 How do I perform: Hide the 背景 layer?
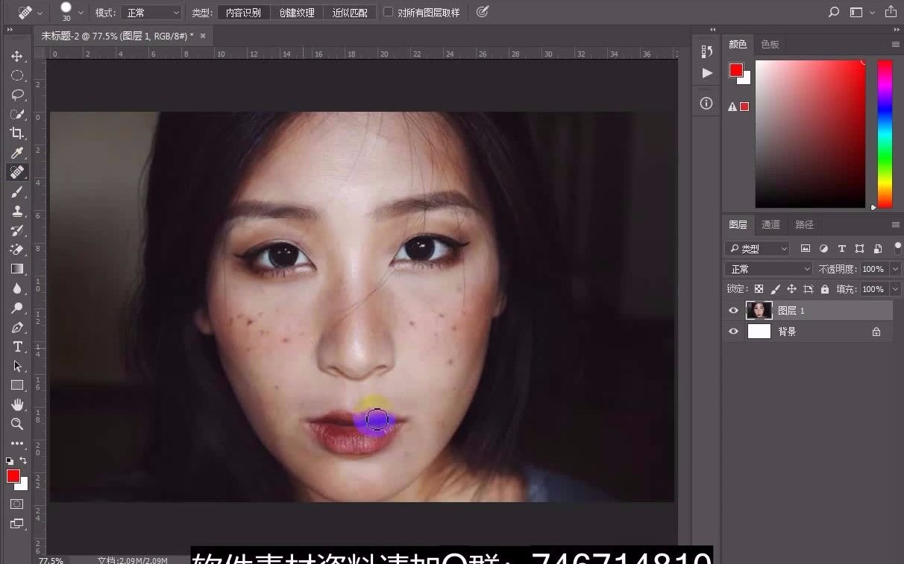[733, 332]
